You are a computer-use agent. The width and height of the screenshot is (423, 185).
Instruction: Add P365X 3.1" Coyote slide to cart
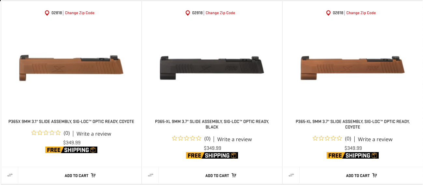click(x=80, y=176)
